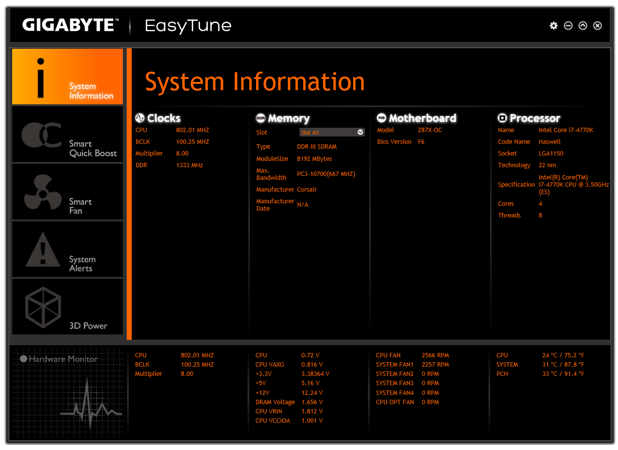Switch to the Smart Fan tab
The image size is (618, 450).
click(67, 192)
